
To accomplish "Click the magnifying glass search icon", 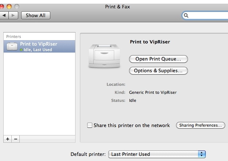I will (x=186, y=15).
